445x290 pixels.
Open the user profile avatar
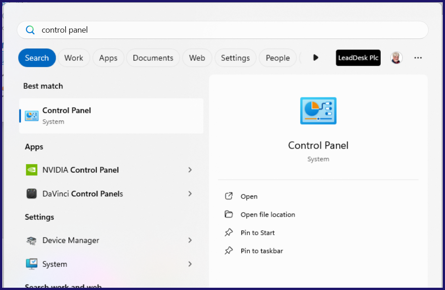(x=396, y=58)
